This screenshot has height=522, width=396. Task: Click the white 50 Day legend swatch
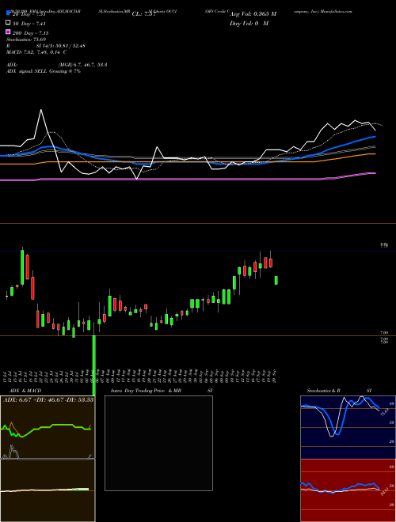click(x=8, y=23)
